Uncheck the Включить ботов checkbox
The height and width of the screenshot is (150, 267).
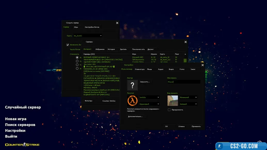point(68,45)
